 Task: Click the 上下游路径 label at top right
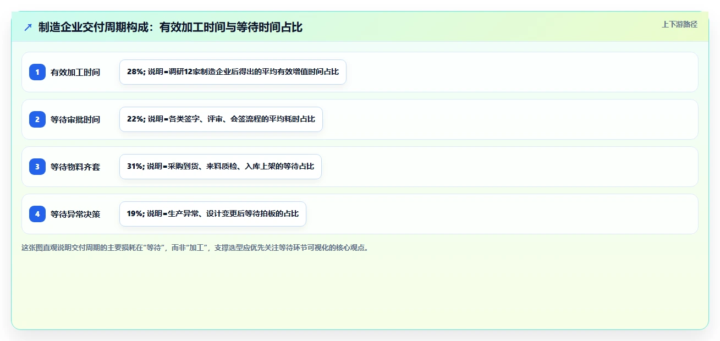679,24
